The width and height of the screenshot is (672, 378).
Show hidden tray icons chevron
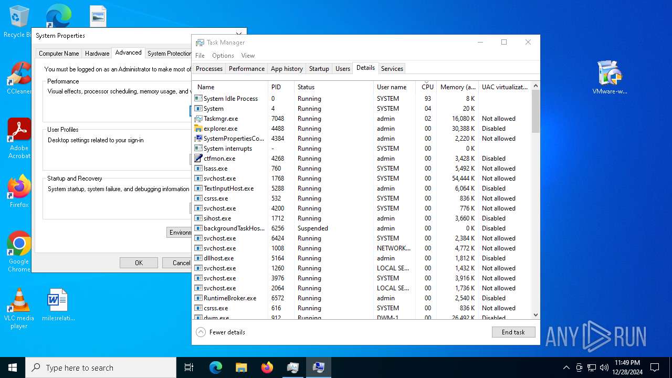[x=566, y=367]
